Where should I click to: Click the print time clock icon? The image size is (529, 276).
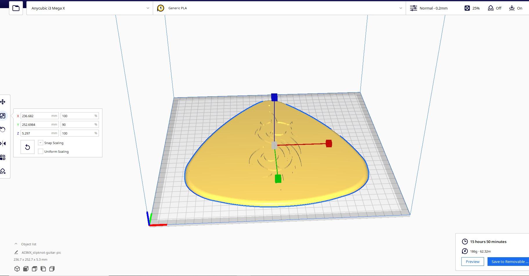(465, 242)
